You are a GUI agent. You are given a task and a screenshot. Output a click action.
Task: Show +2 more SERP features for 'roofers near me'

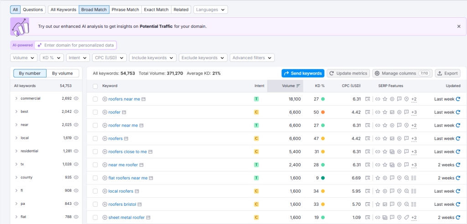point(414,99)
